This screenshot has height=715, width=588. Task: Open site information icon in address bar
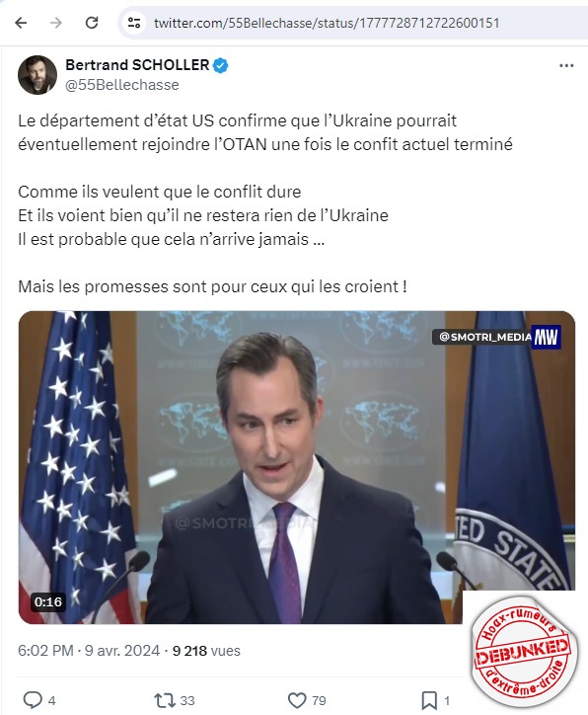[134, 23]
